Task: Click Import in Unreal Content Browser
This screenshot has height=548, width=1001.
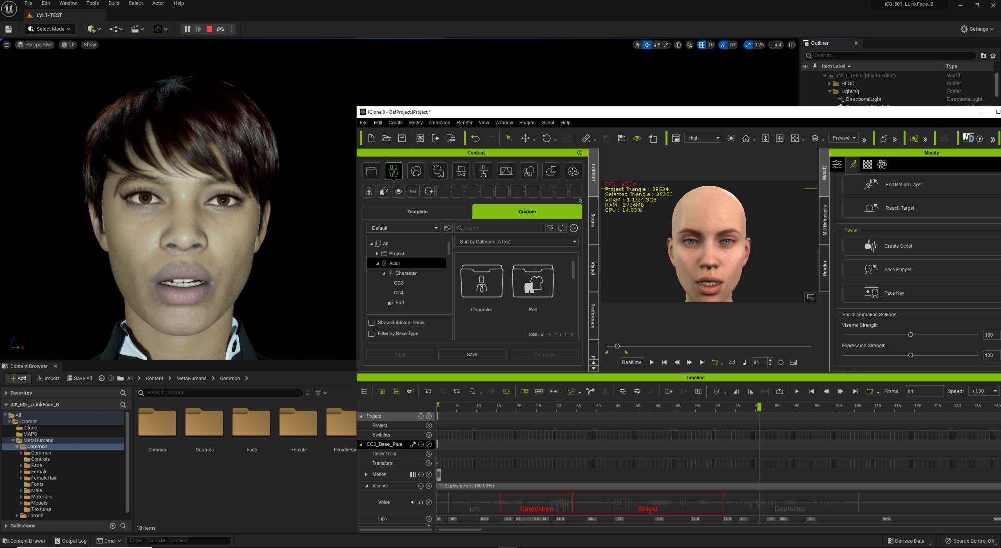Action: [x=48, y=378]
